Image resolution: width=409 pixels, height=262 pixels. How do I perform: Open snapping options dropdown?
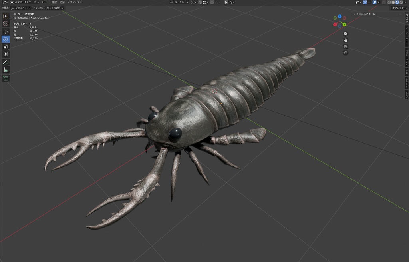pyautogui.click(x=206, y=2)
